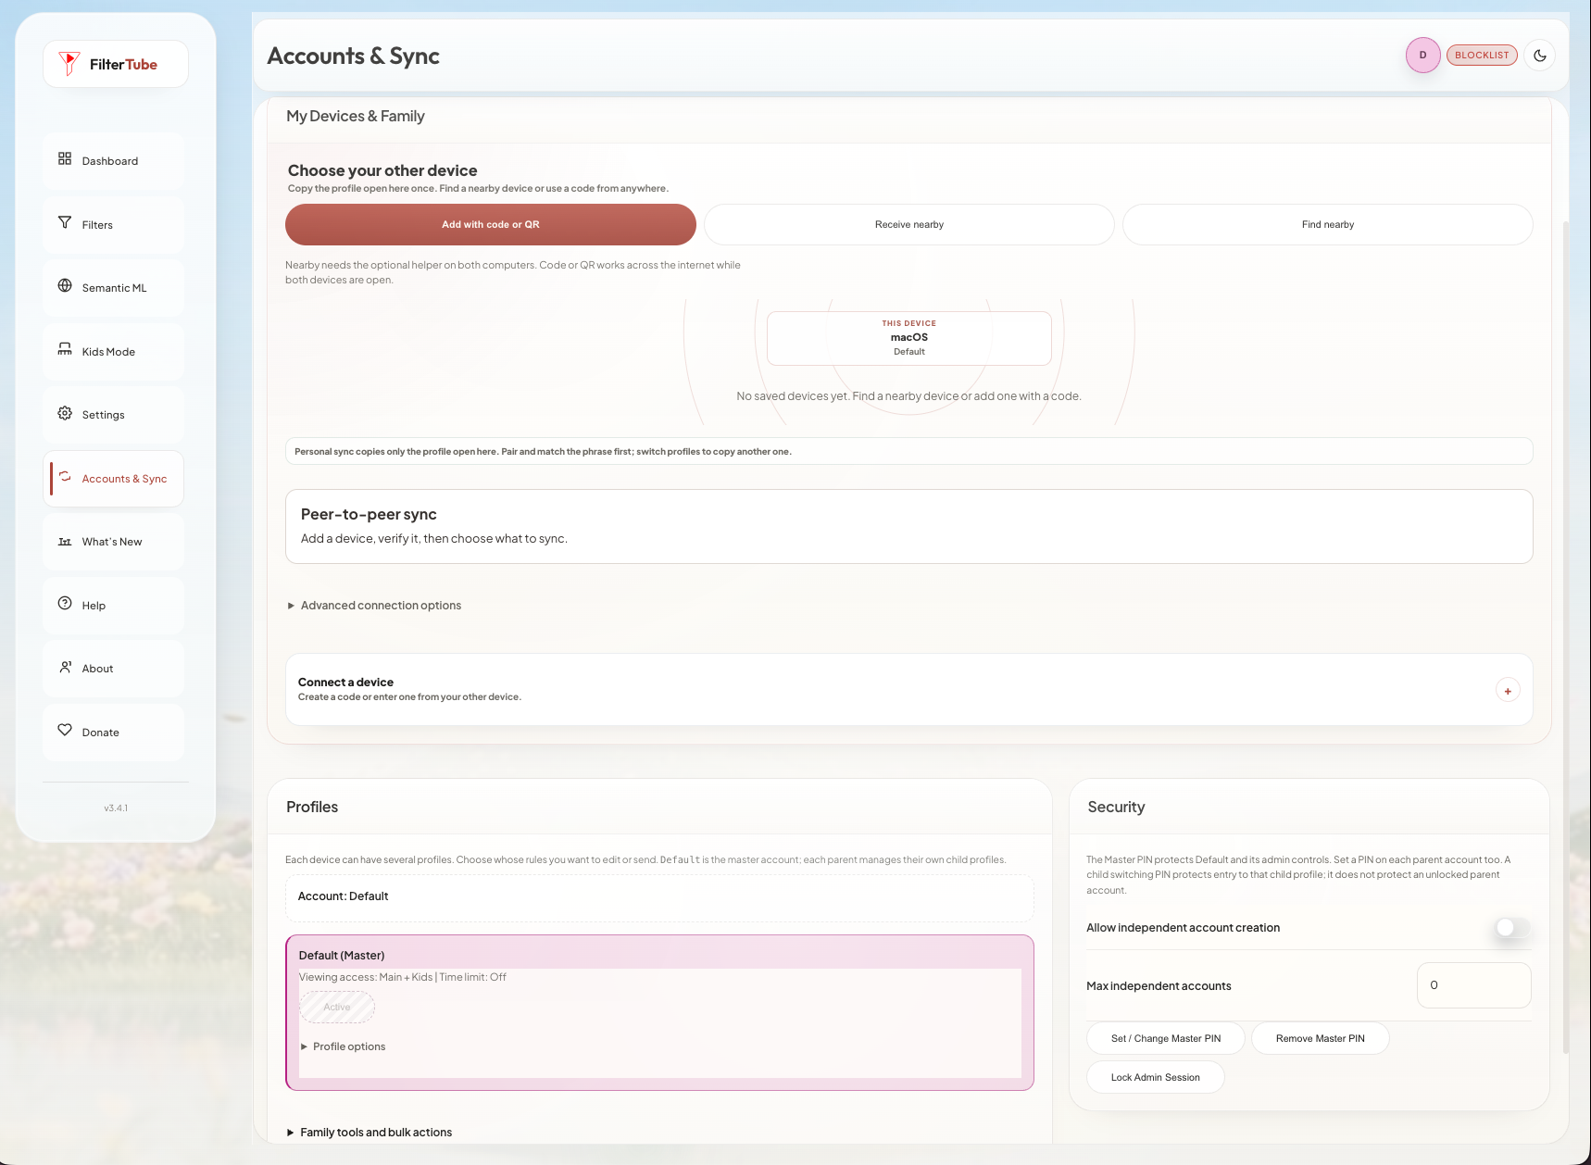The width and height of the screenshot is (1591, 1165).
Task: Click the This Device macOS card
Action: (x=909, y=338)
